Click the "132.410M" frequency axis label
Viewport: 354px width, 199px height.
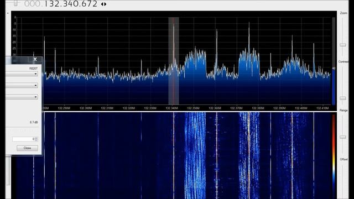[322, 108]
